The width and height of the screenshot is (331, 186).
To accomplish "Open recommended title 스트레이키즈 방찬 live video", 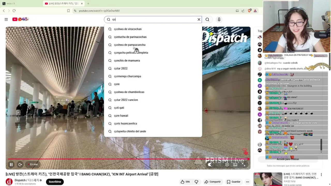I will coord(301,176).
